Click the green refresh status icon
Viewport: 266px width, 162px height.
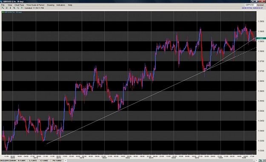[22, 8]
